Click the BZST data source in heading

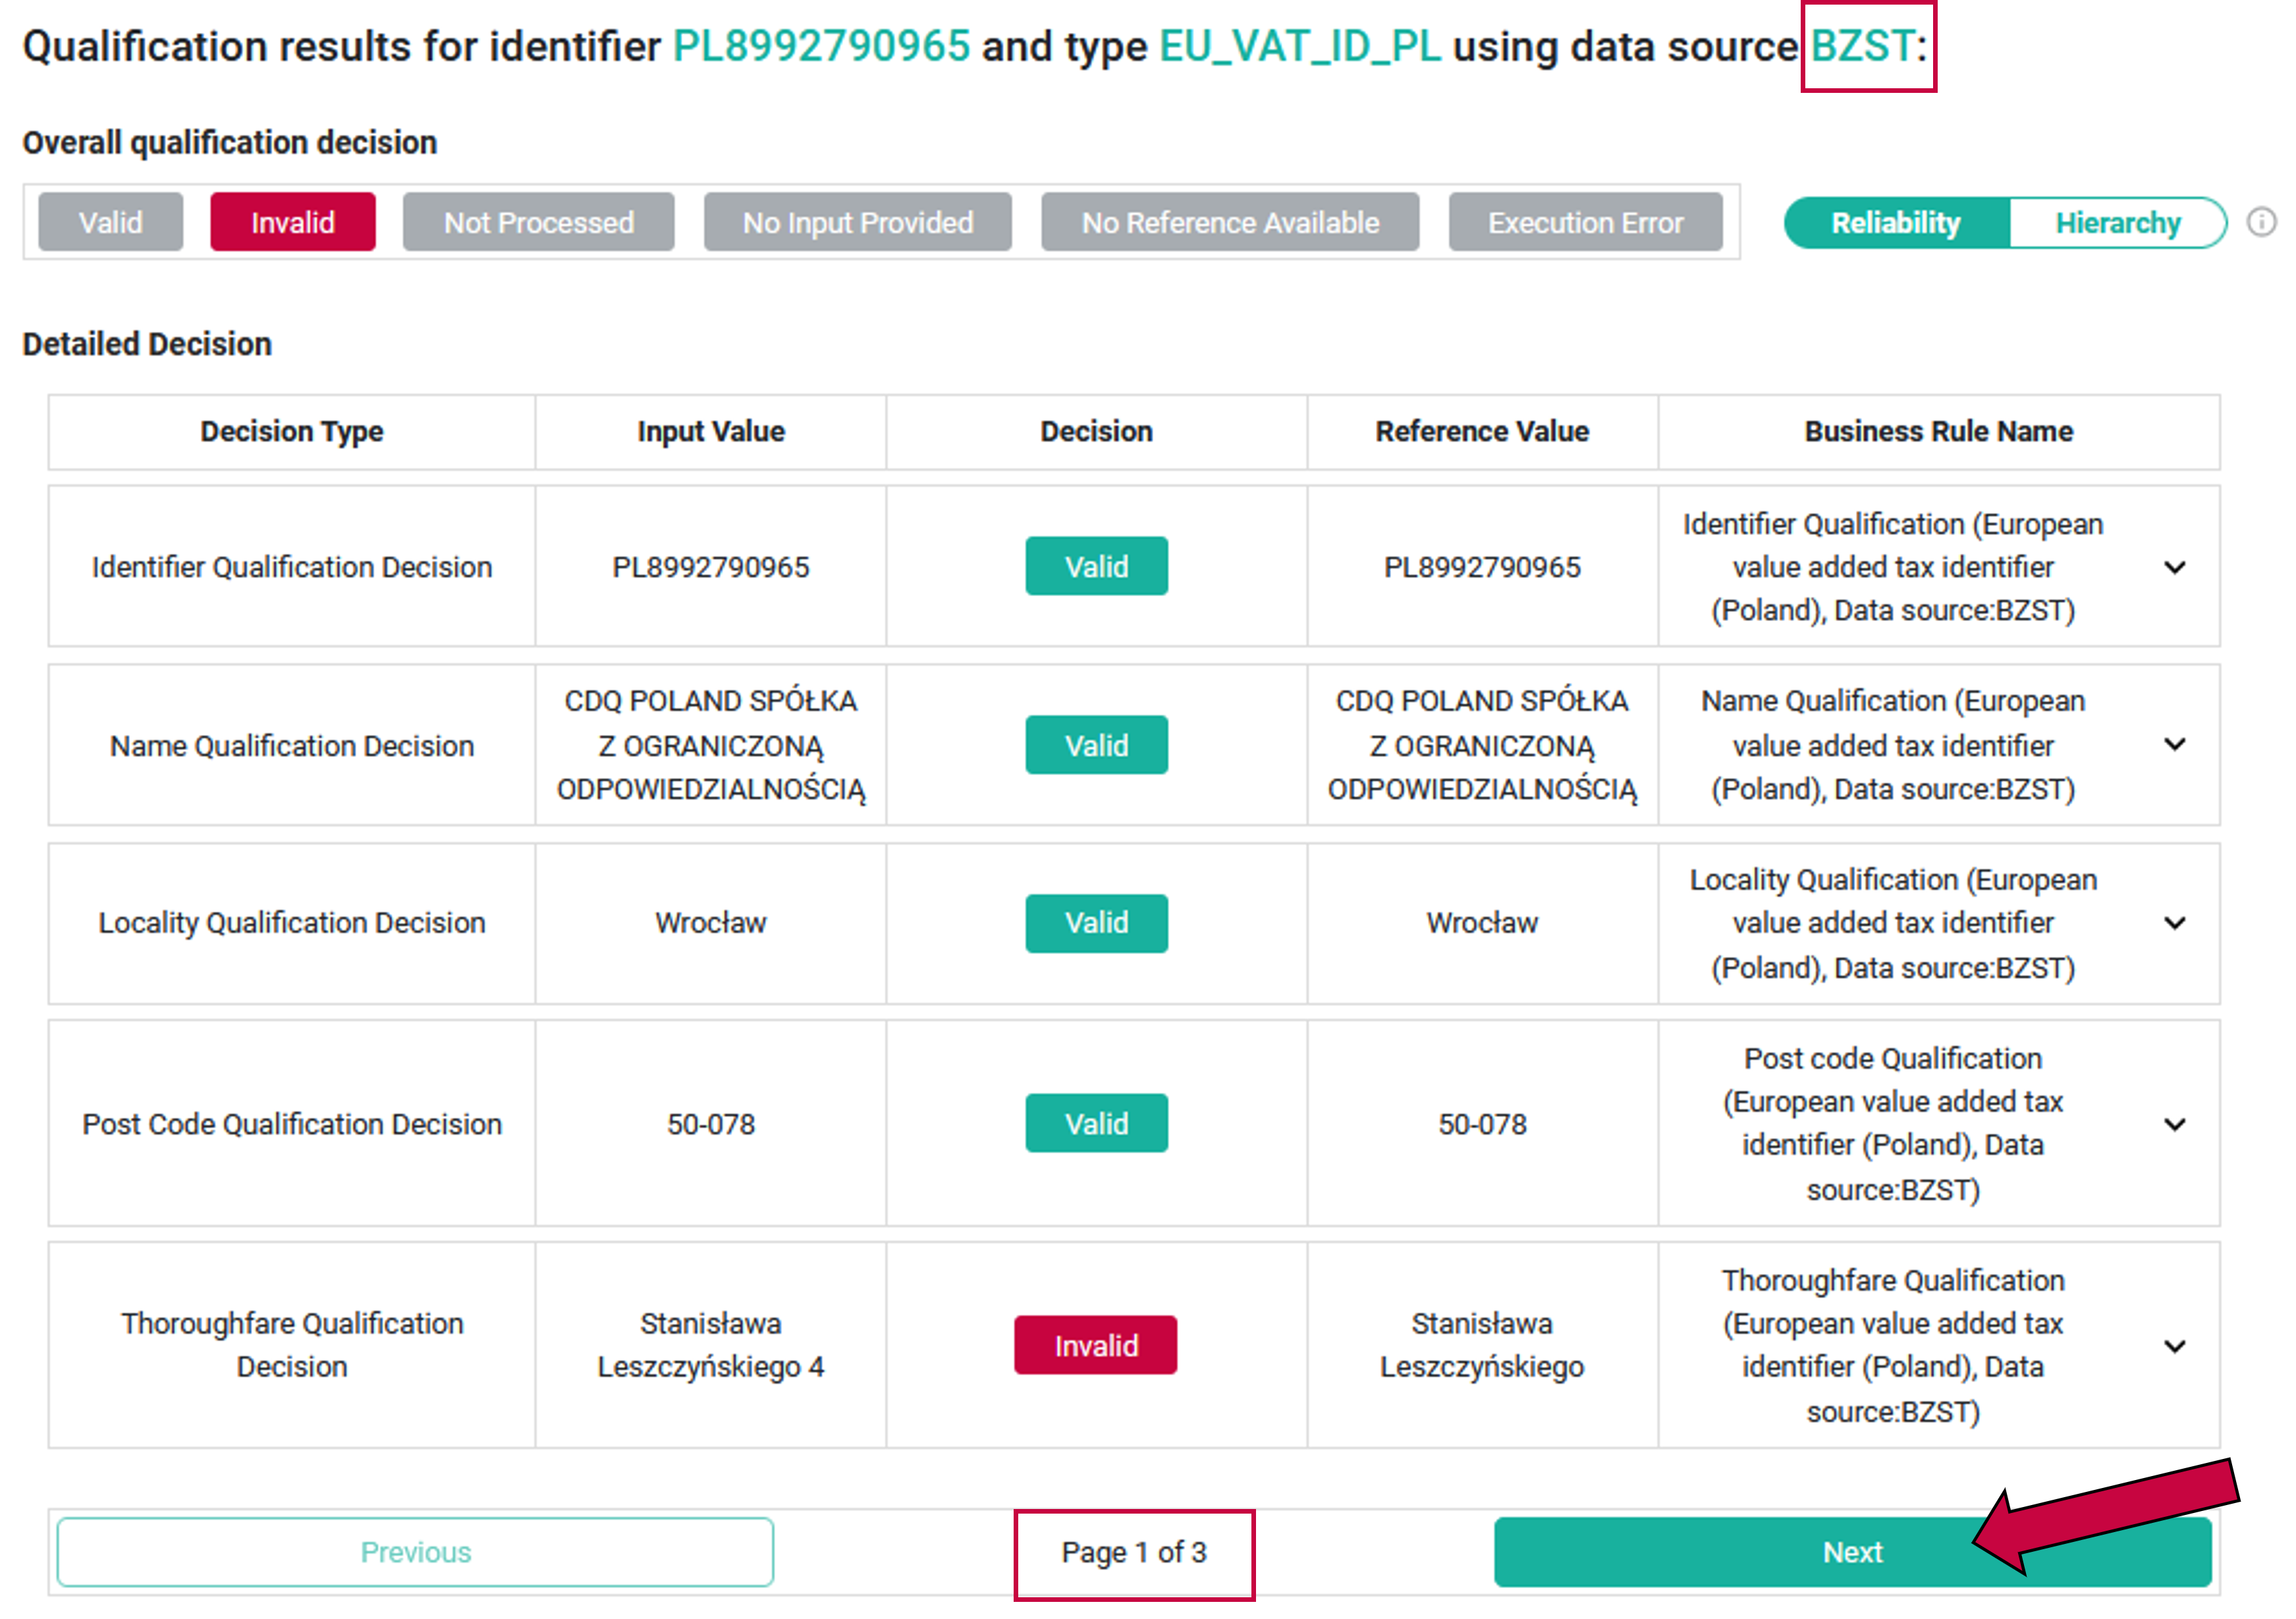pyautogui.click(x=1863, y=46)
